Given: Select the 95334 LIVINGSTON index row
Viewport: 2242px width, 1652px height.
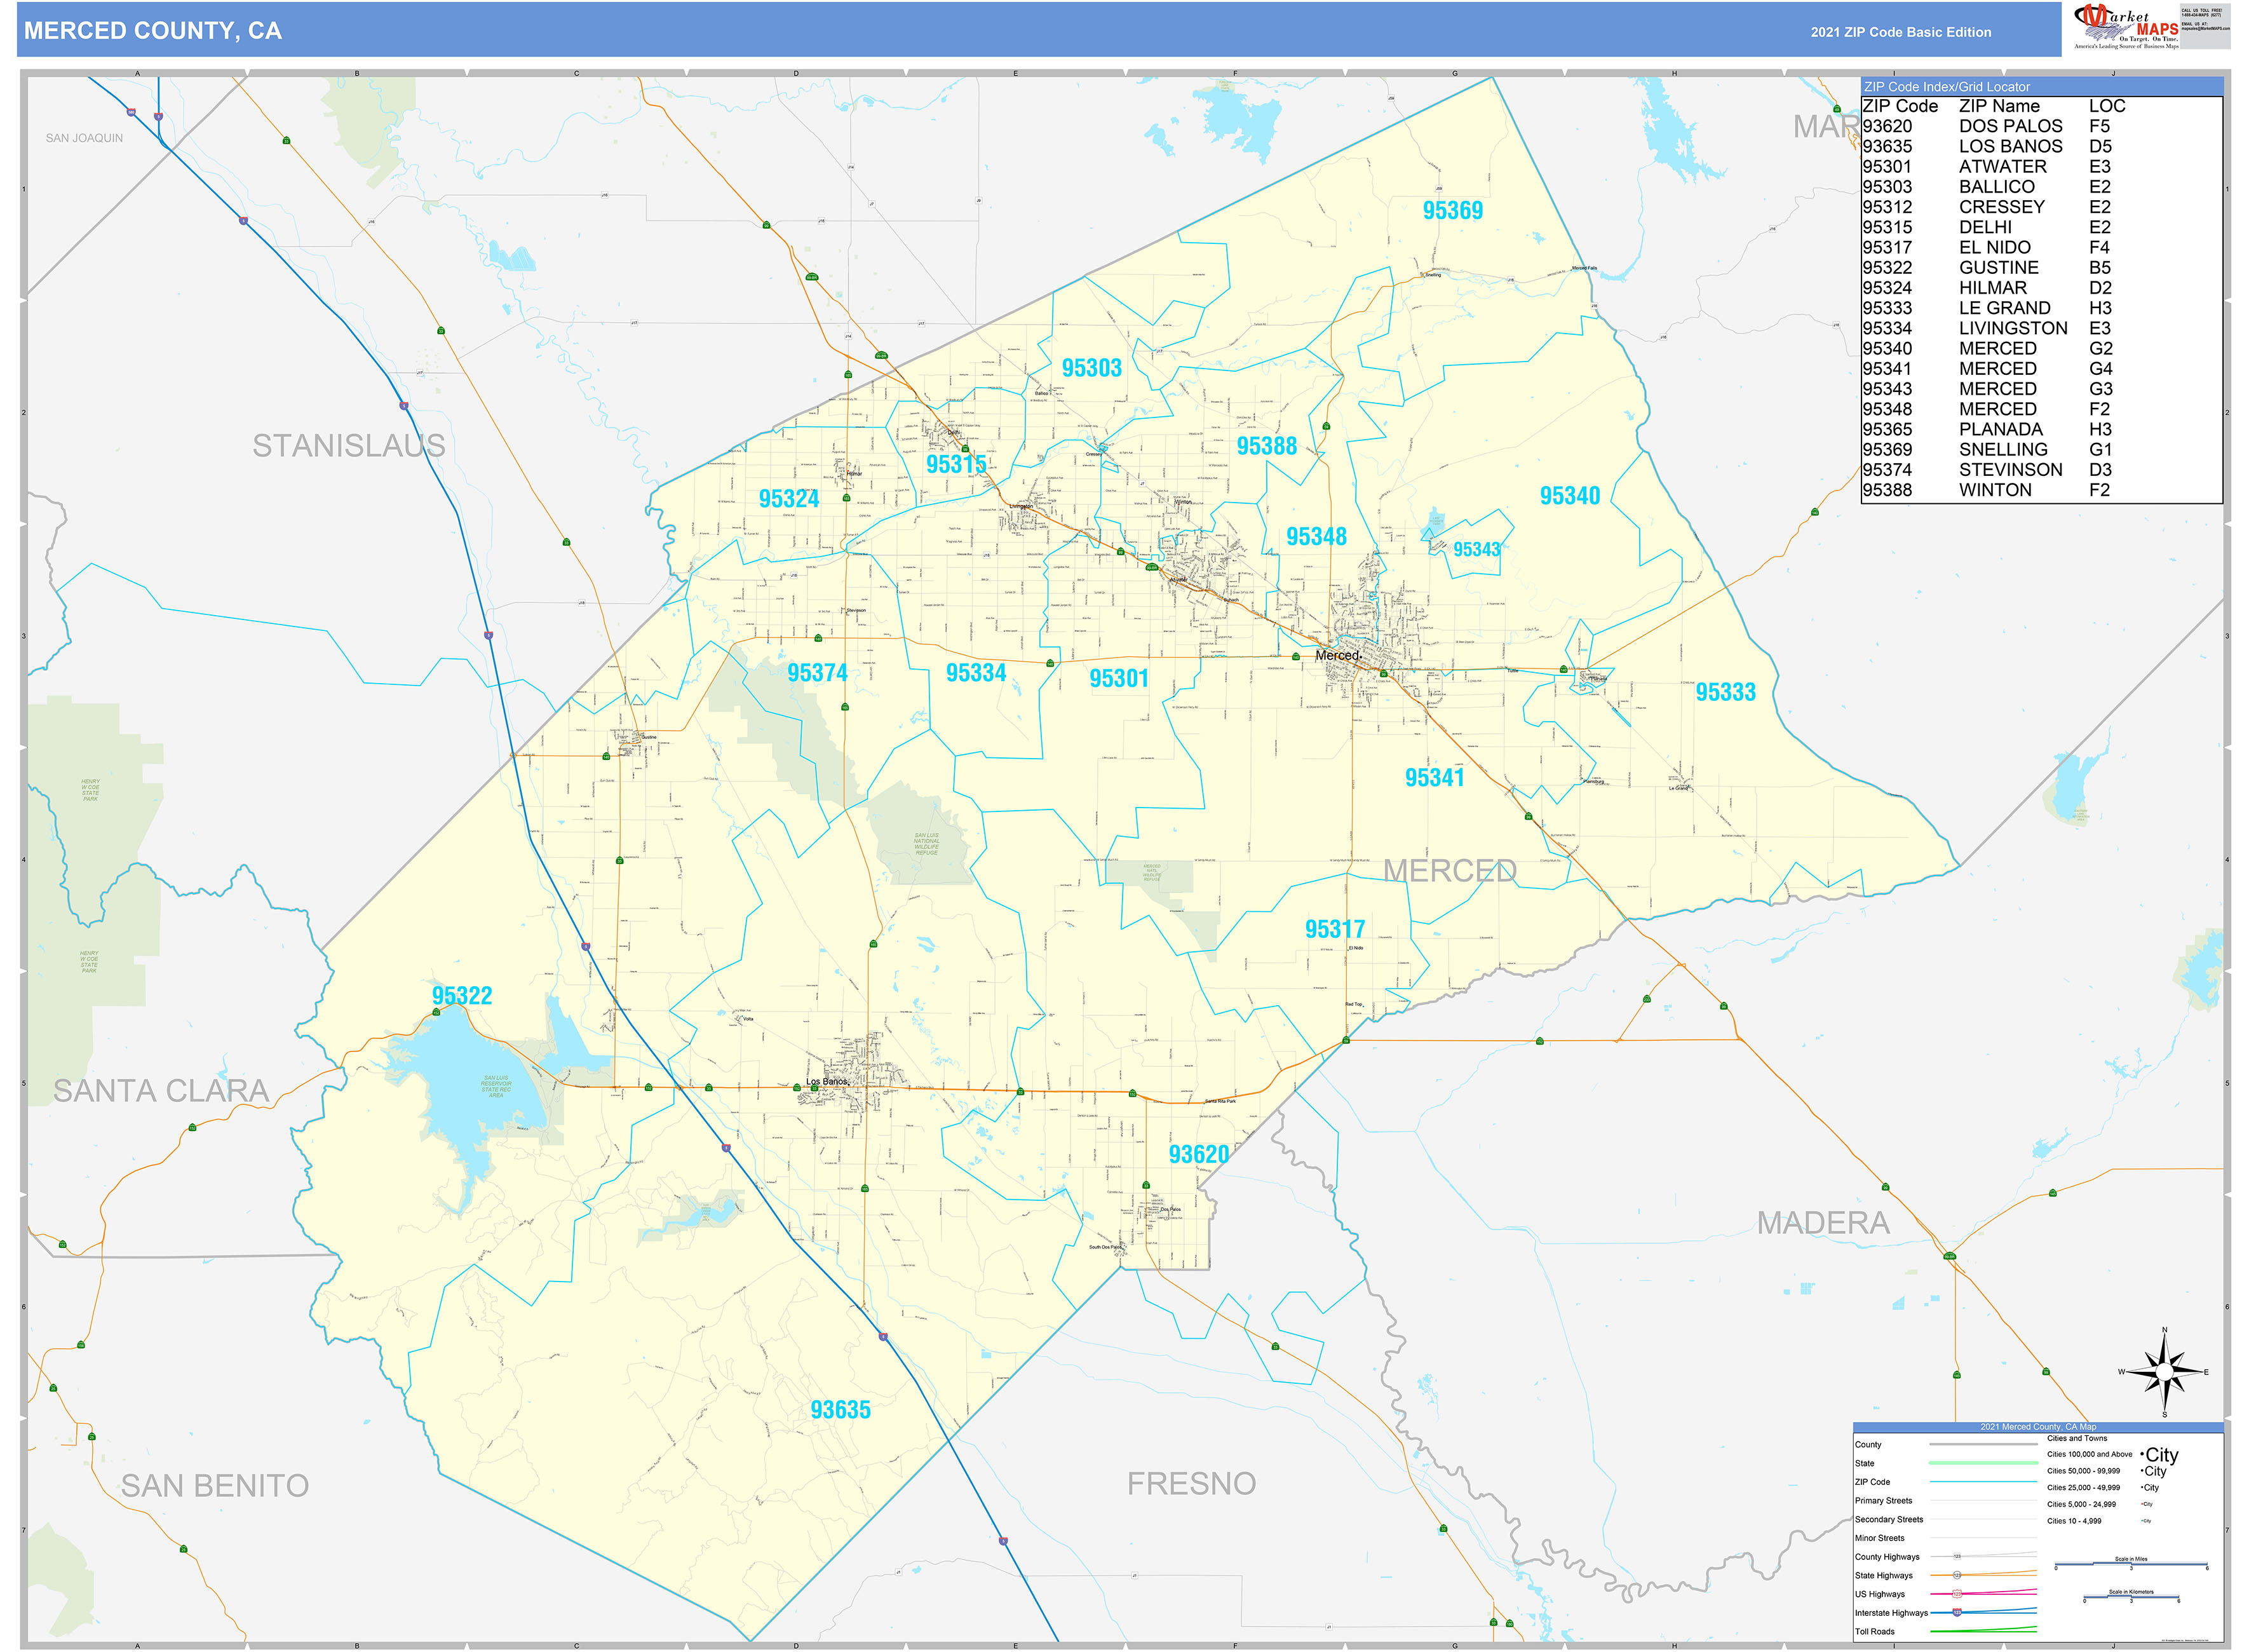Looking at the screenshot, I should point(1987,328).
